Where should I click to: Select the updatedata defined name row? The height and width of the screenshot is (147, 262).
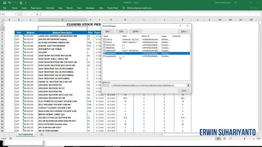(146, 56)
